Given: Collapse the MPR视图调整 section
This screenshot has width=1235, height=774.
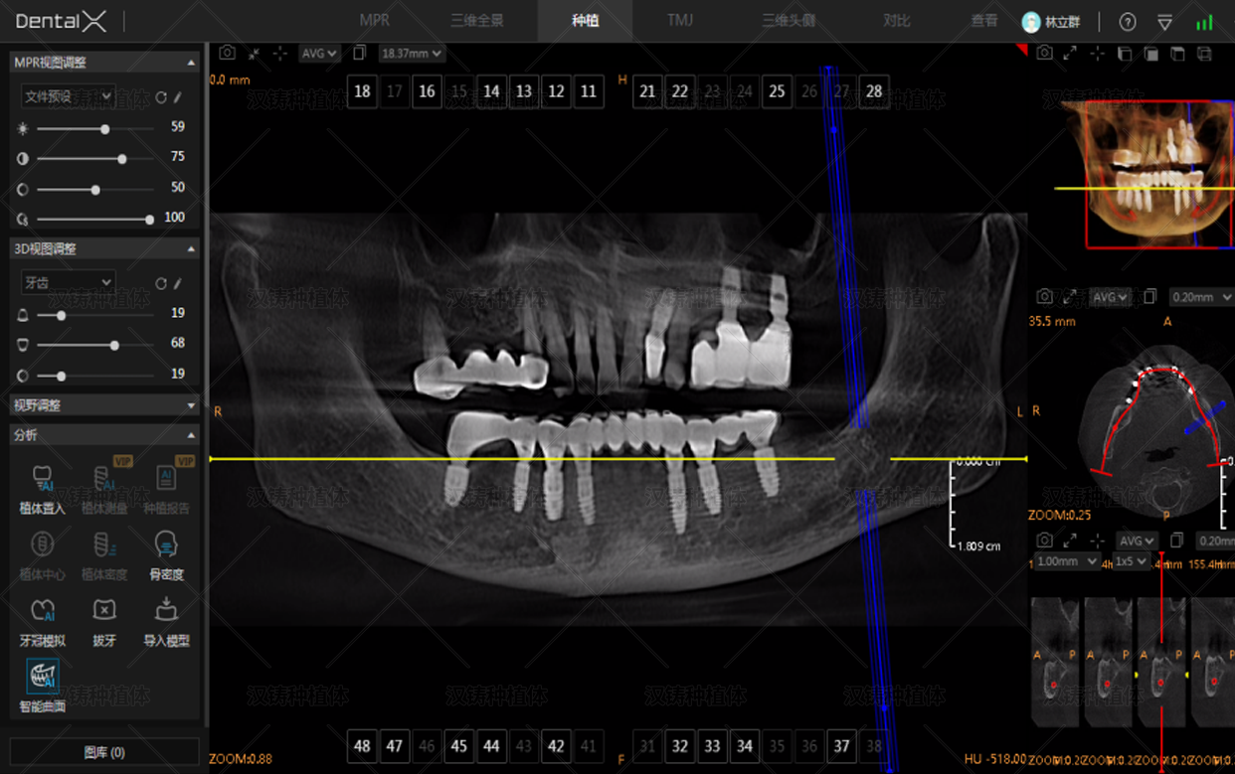Looking at the screenshot, I should 104,63.
